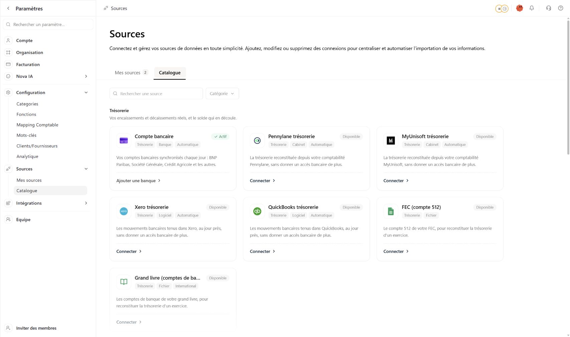Click the MyUnisoft trésorerie logo icon
This screenshot has width=570, height=337.
[391, 140]
